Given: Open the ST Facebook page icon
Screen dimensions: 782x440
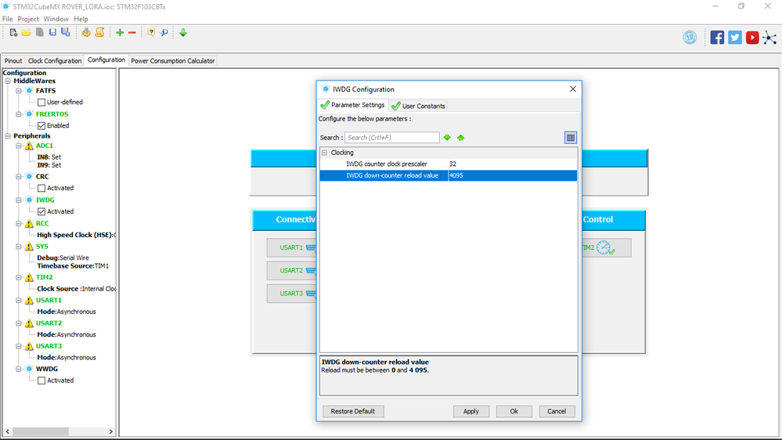Looking at the screenshot, I should point(717,38).
